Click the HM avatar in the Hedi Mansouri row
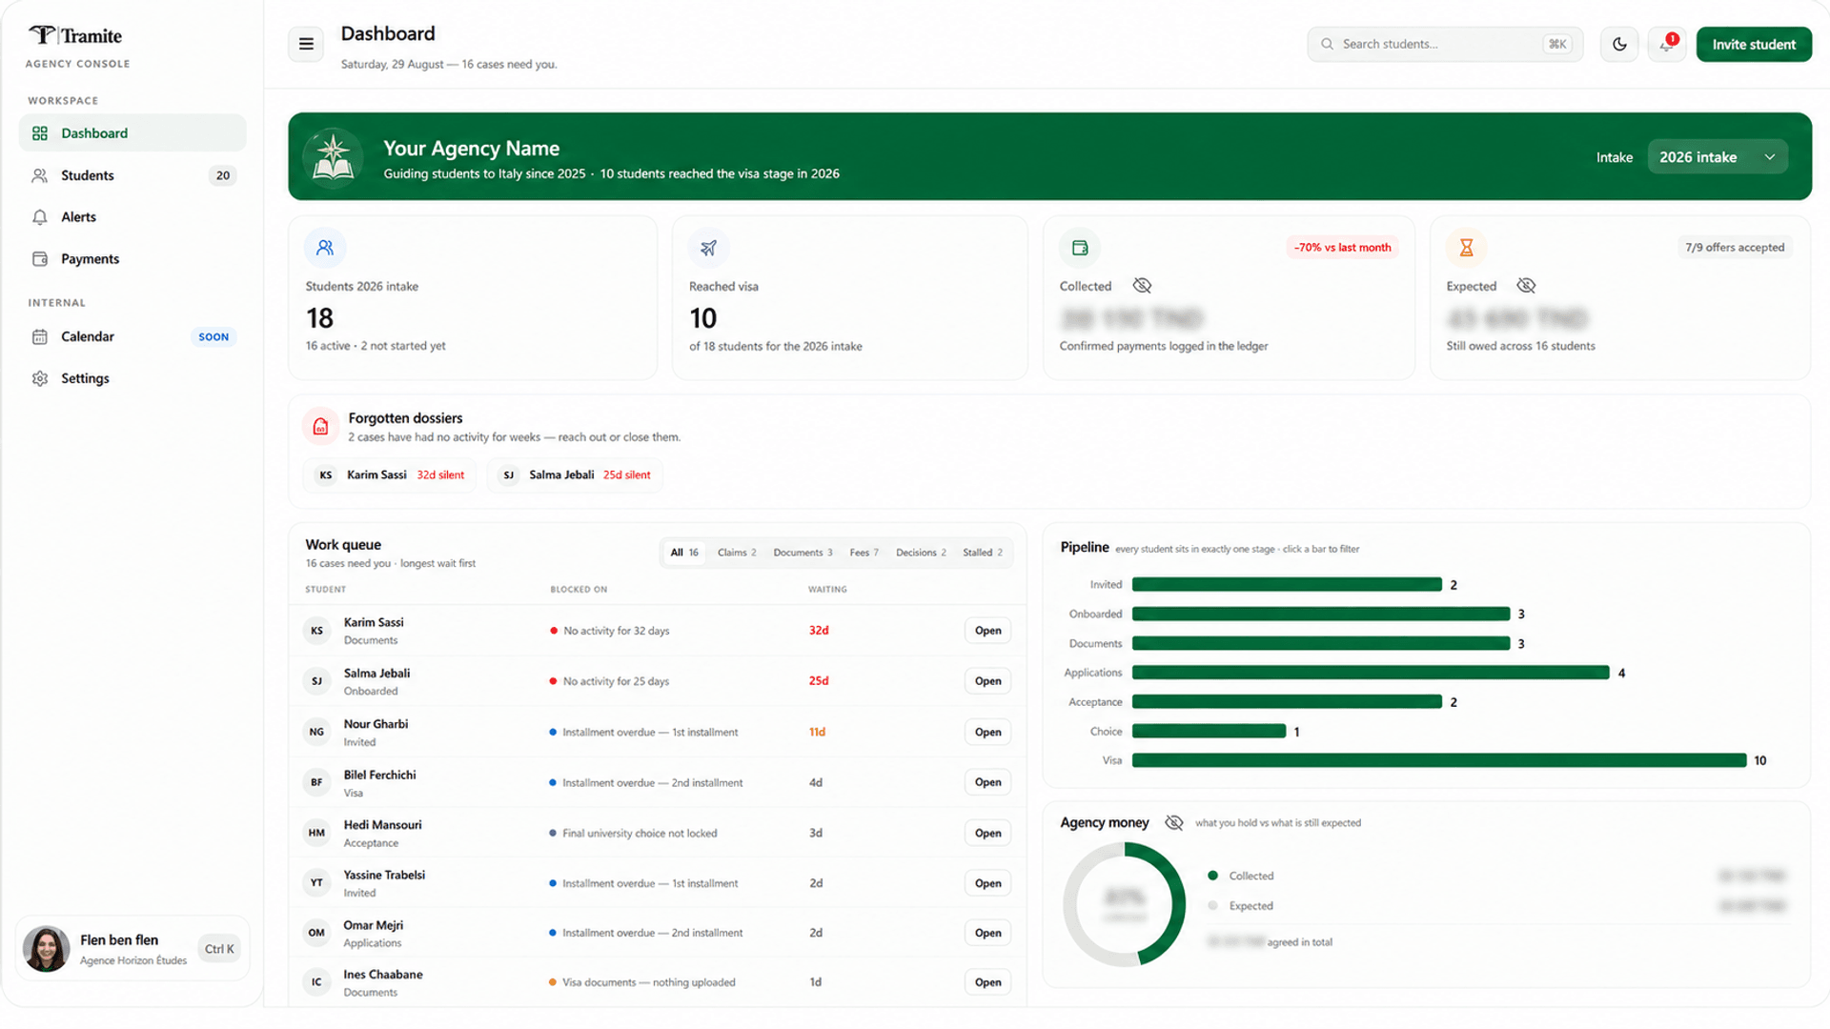The width and height of the screenshot is (1830, 1029). [316, 833]
